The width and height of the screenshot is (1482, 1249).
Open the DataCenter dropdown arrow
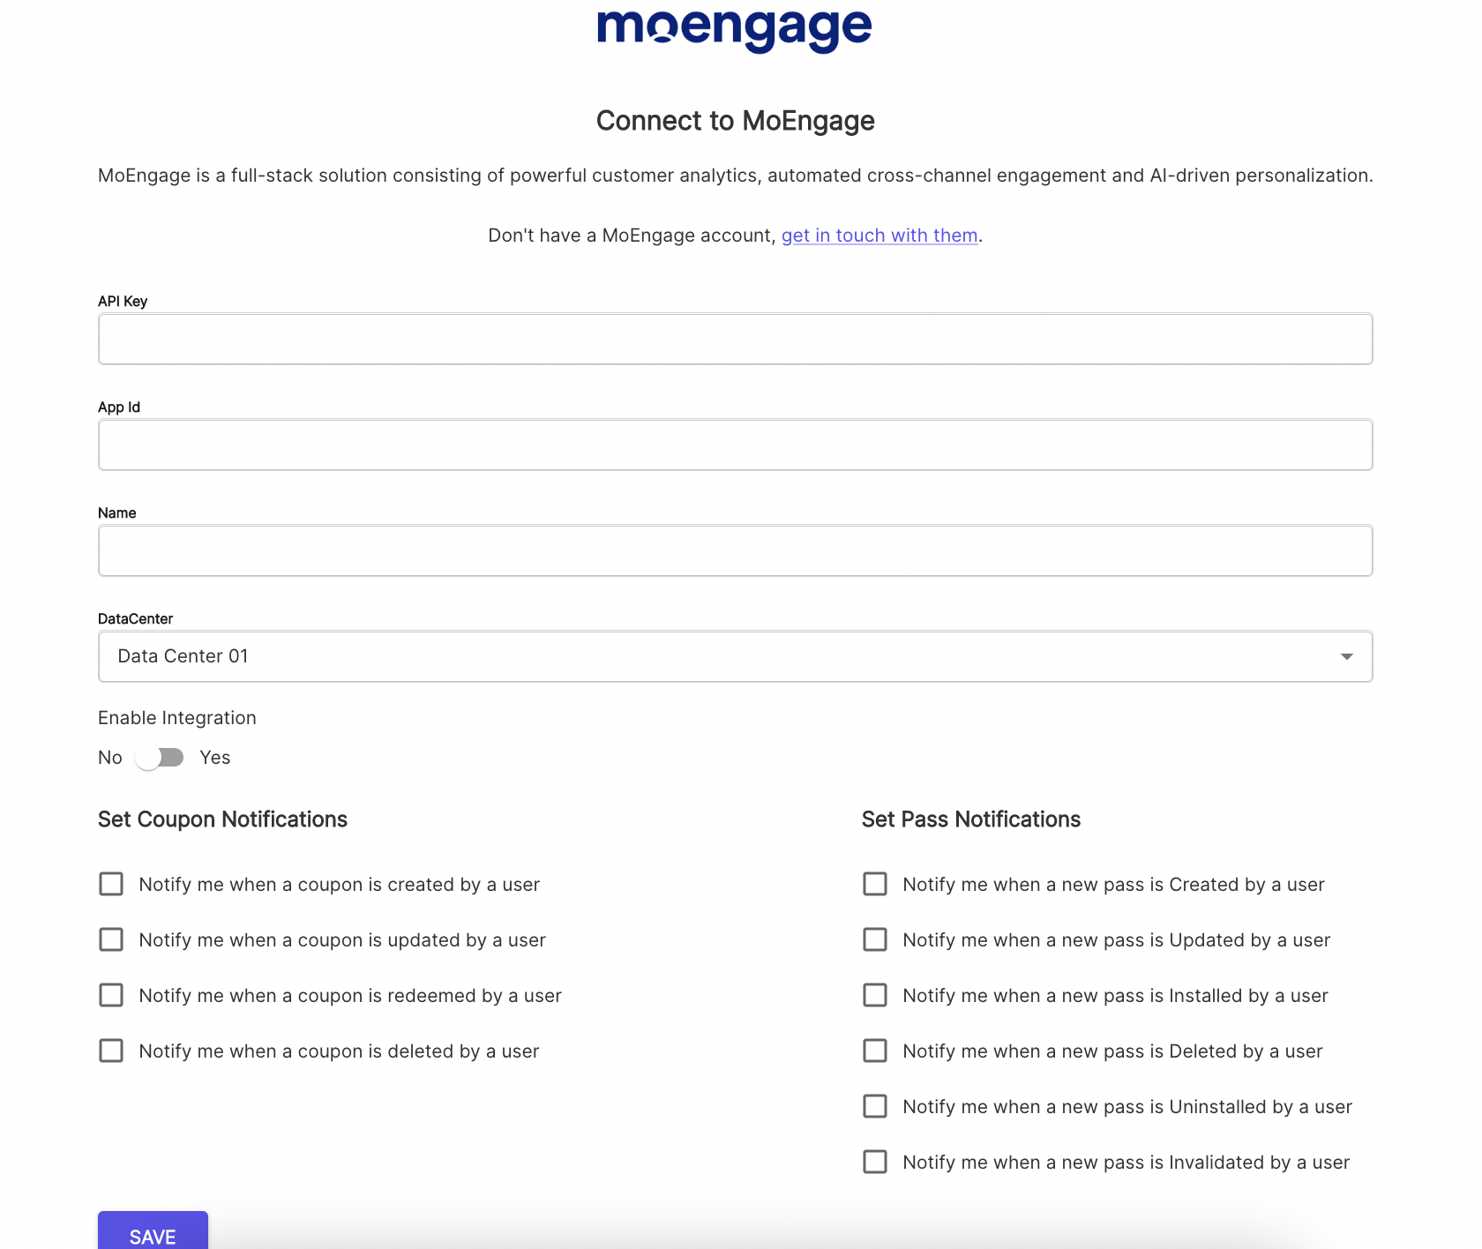(x=1346, y=656)
